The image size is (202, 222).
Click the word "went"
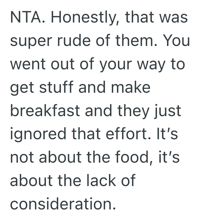coord(29,64)
